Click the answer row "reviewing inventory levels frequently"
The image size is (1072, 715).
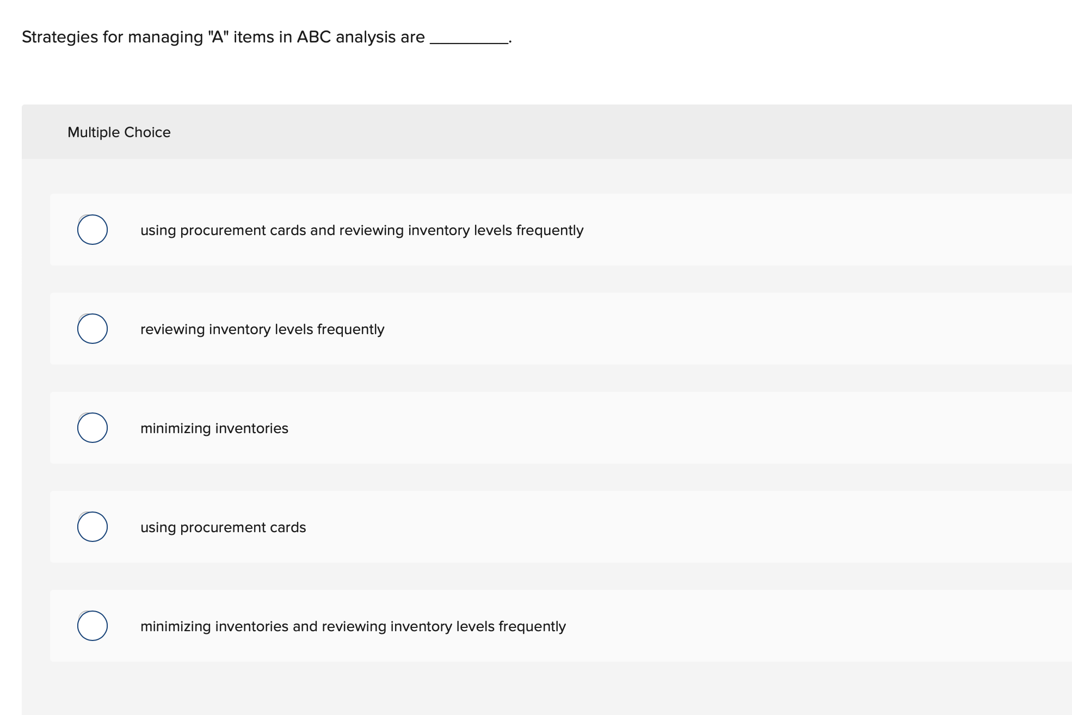(x=262, y=329)
